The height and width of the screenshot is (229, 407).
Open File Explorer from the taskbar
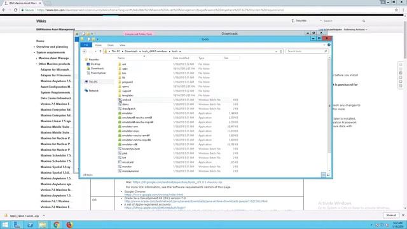tap(43, 225)
